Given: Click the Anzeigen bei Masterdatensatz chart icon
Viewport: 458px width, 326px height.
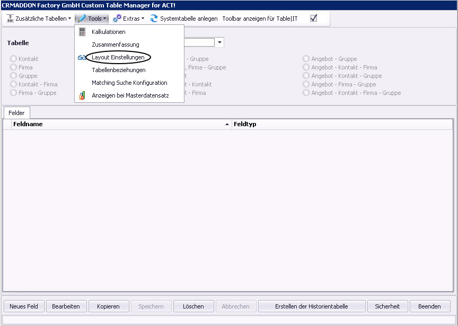Looking at the screenshot, I should tap(82, 95).
